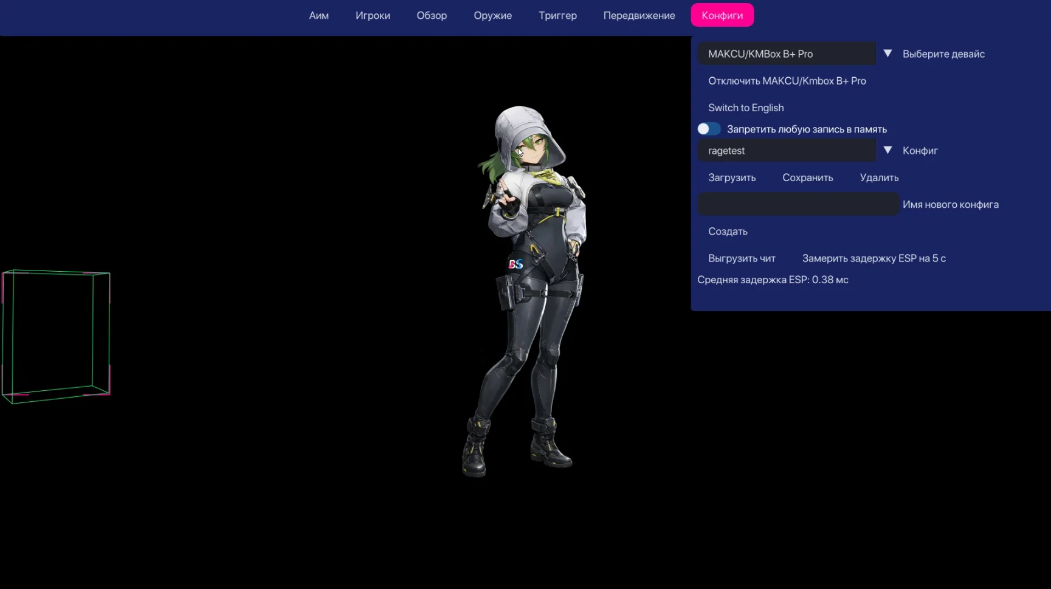1051x589 pixels.
Task: Click the wireframe ESP box preview
Action: pos(56,336)
